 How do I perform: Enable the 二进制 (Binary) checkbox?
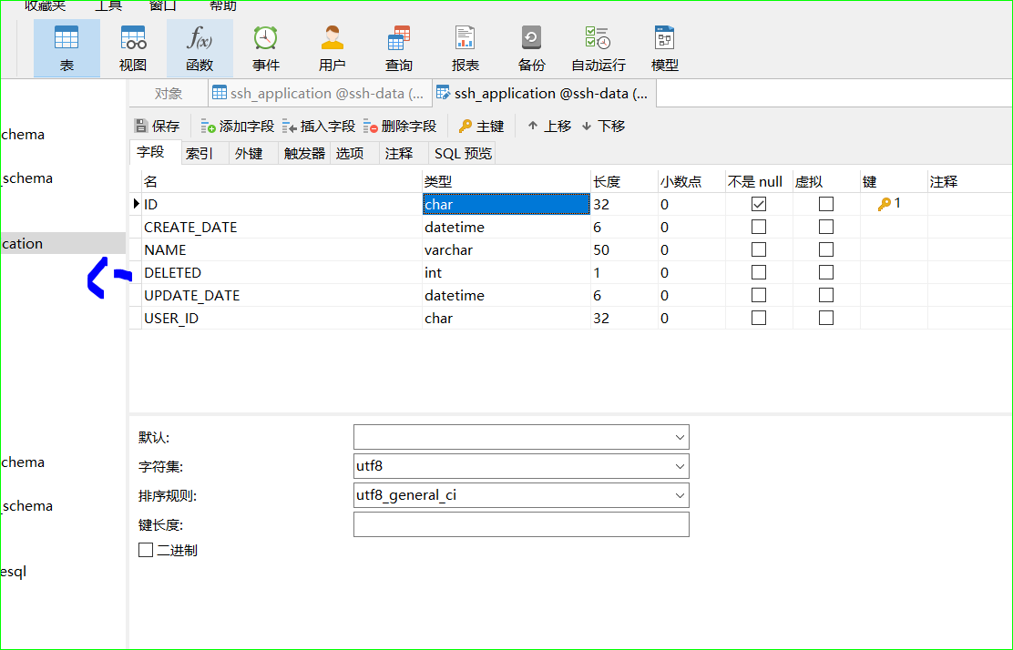(x=146, y=550)
